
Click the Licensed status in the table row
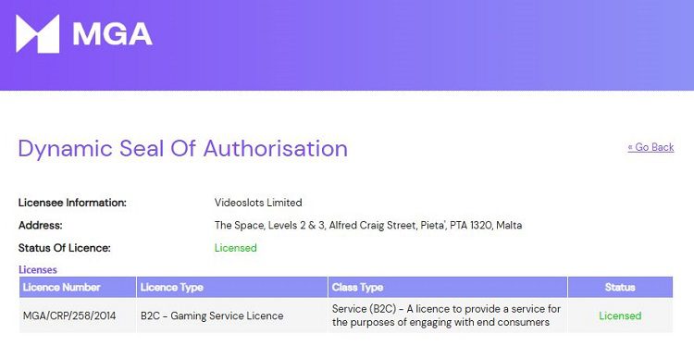coord(620,315)
